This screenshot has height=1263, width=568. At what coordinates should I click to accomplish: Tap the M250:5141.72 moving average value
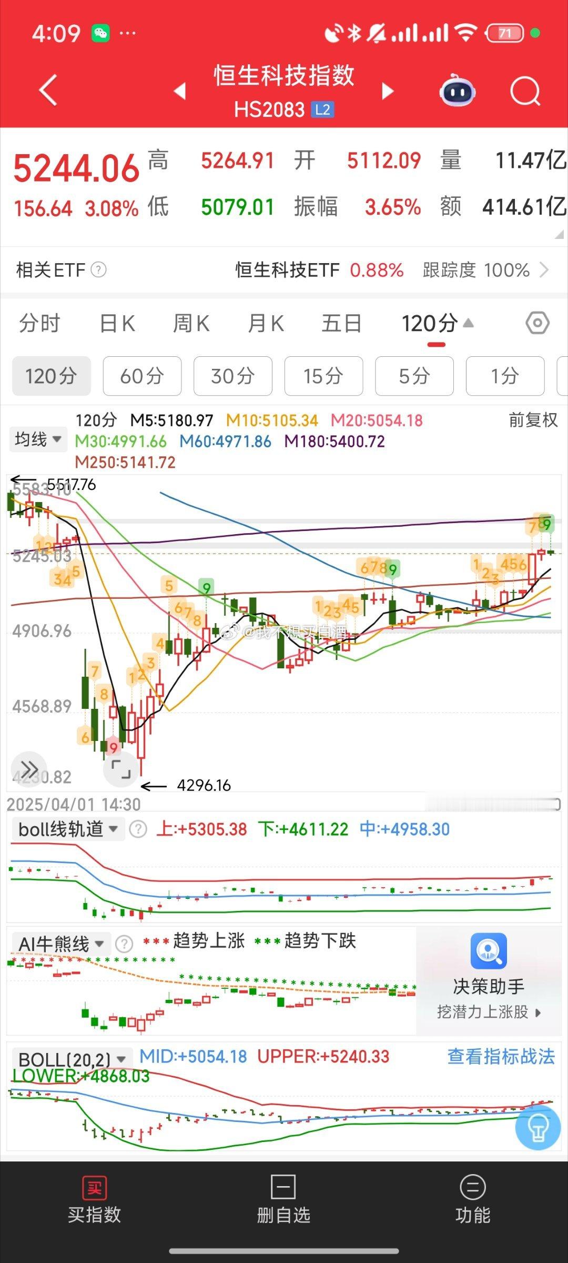(x=125, y=462)
